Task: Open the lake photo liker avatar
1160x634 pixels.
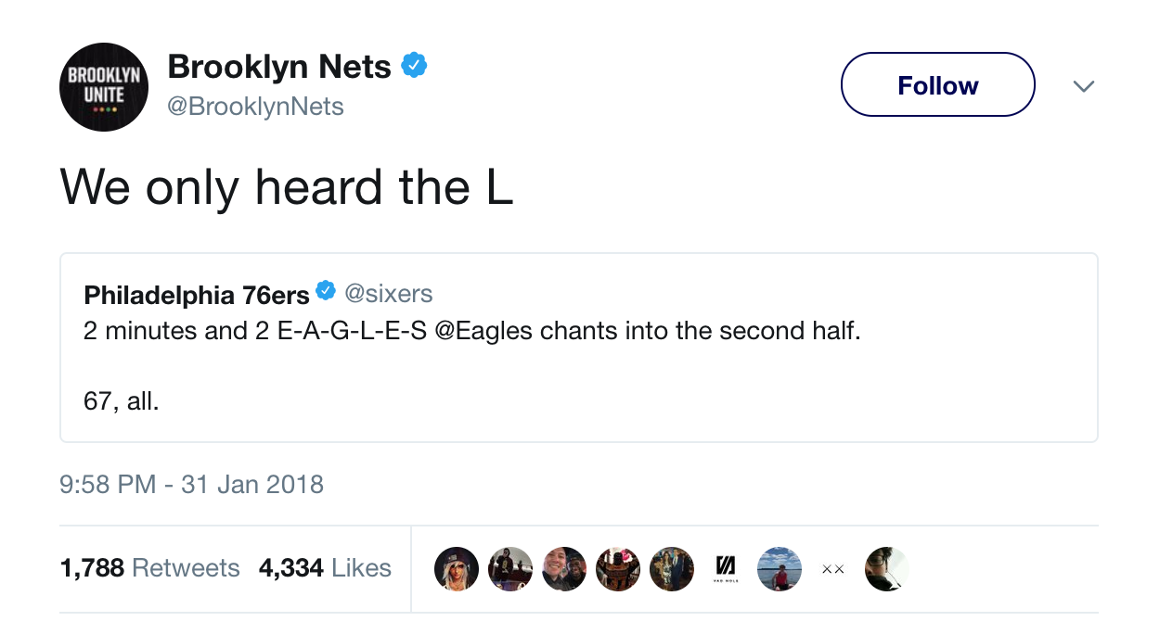Action: tap(780, 568)
